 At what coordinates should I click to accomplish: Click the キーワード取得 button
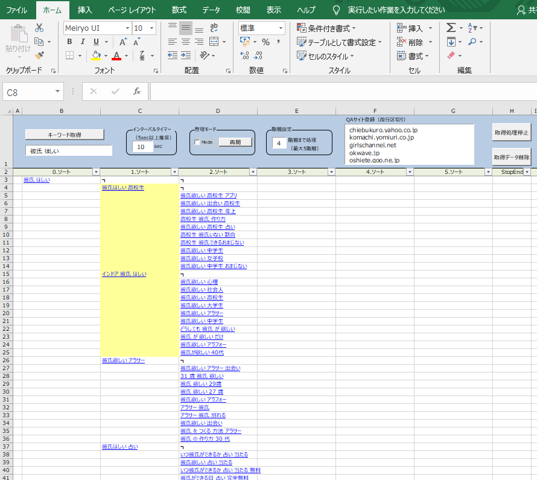coord(65,135)
